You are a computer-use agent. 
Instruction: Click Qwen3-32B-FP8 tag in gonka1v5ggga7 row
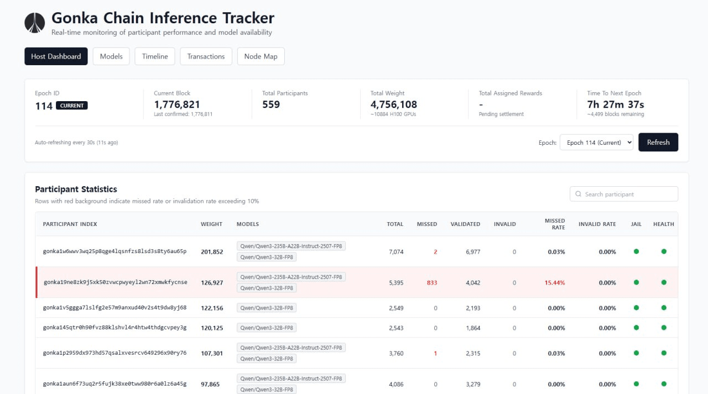266,308
